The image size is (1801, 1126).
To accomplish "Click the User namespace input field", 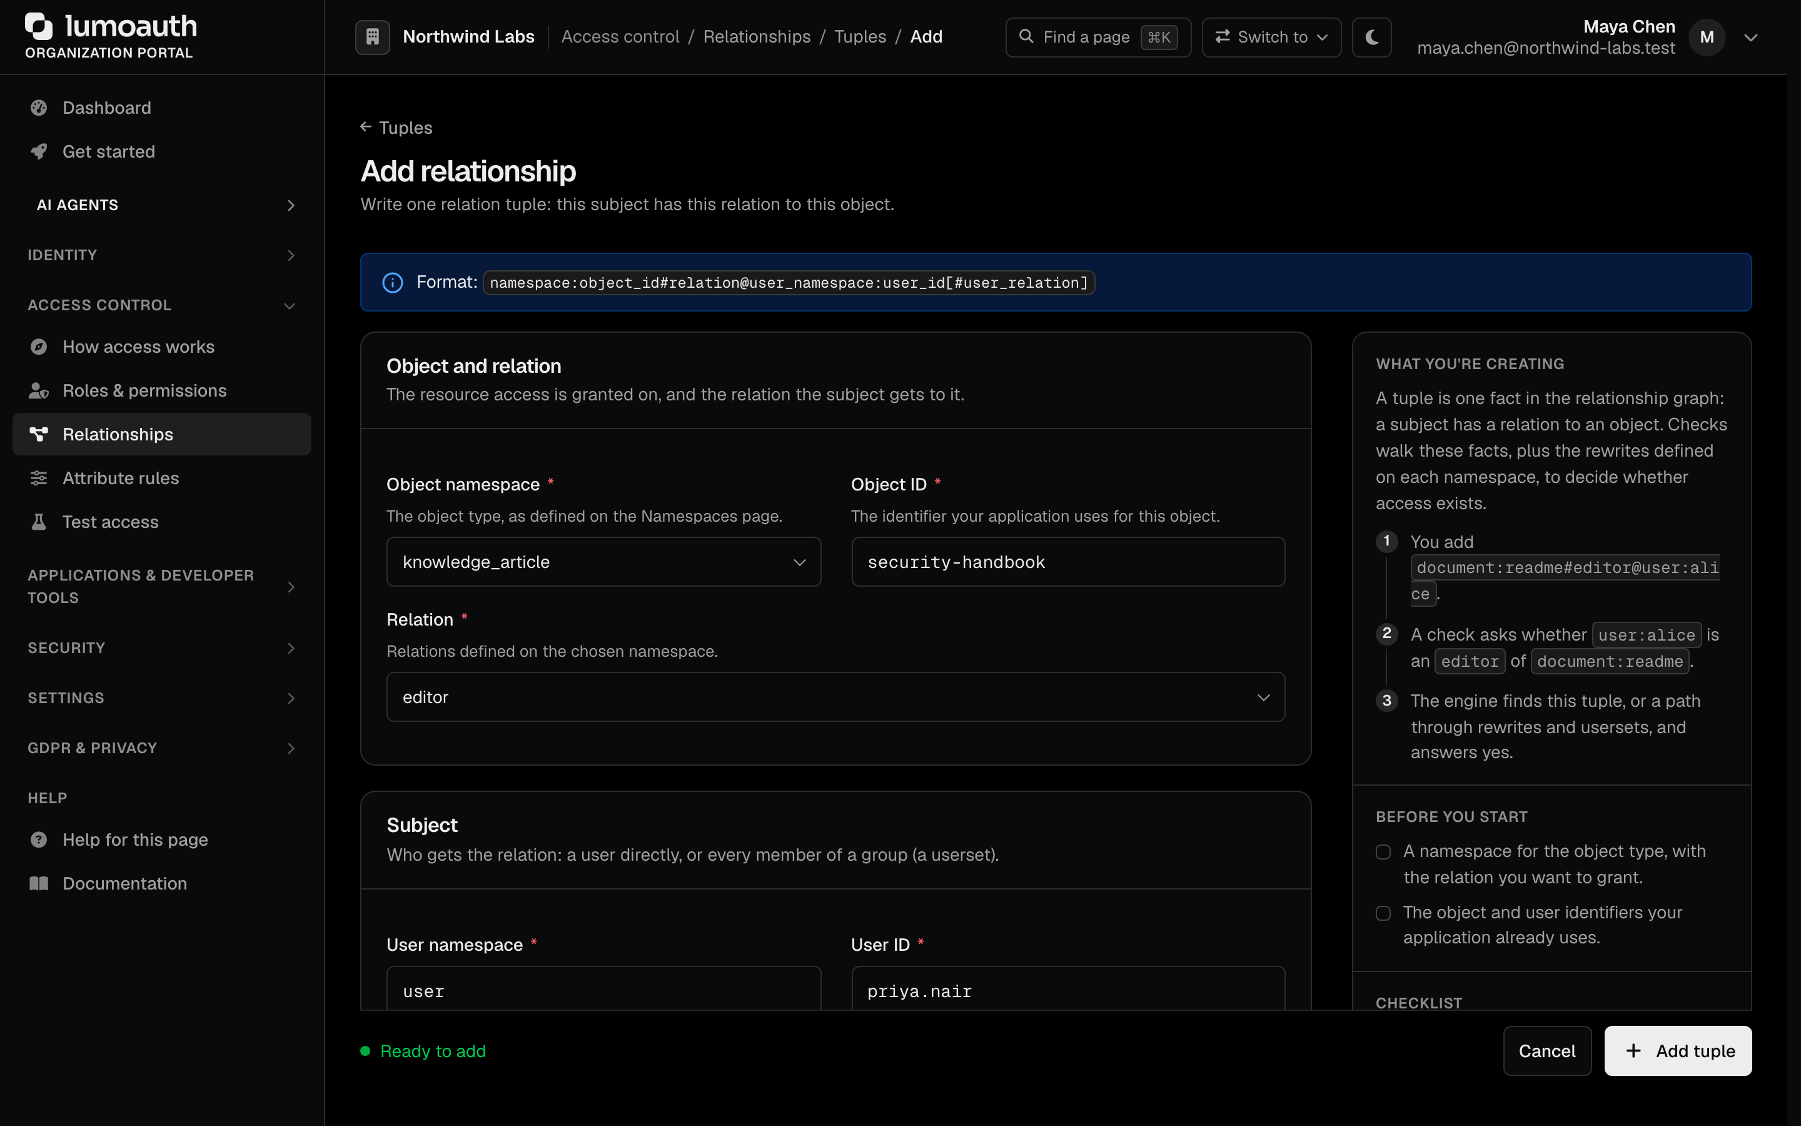I will [x=603, y=989].
